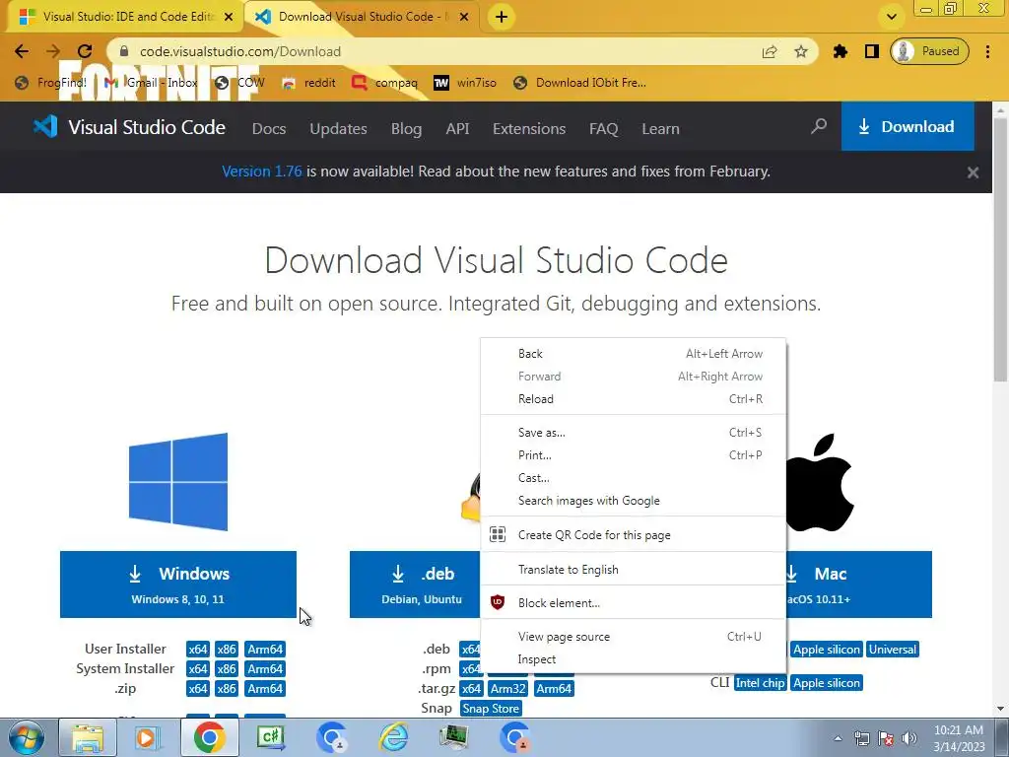This screenshot has width=1009, height=757.
Task: Click Chrome icon in taskbar
Action: pos(209,737)
